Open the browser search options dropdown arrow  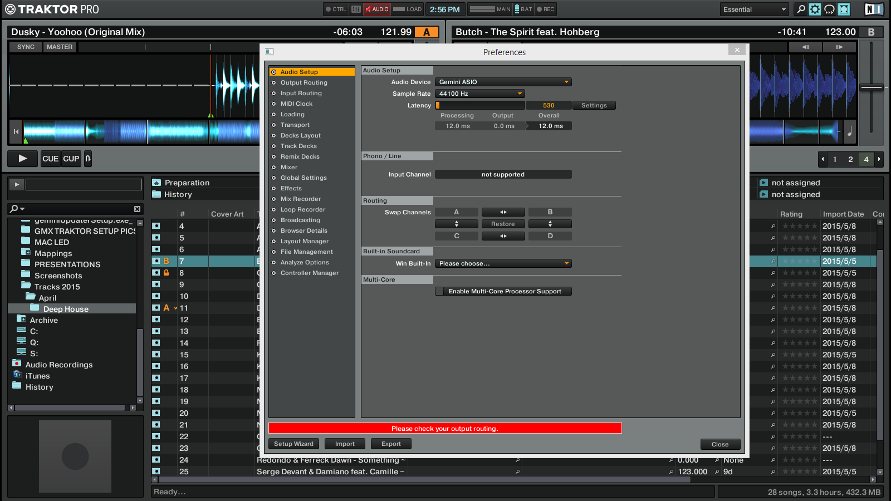22,209
